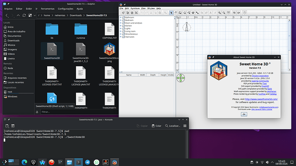
Task: Click the Open home toolbar icon
Action: pos(127,13)
